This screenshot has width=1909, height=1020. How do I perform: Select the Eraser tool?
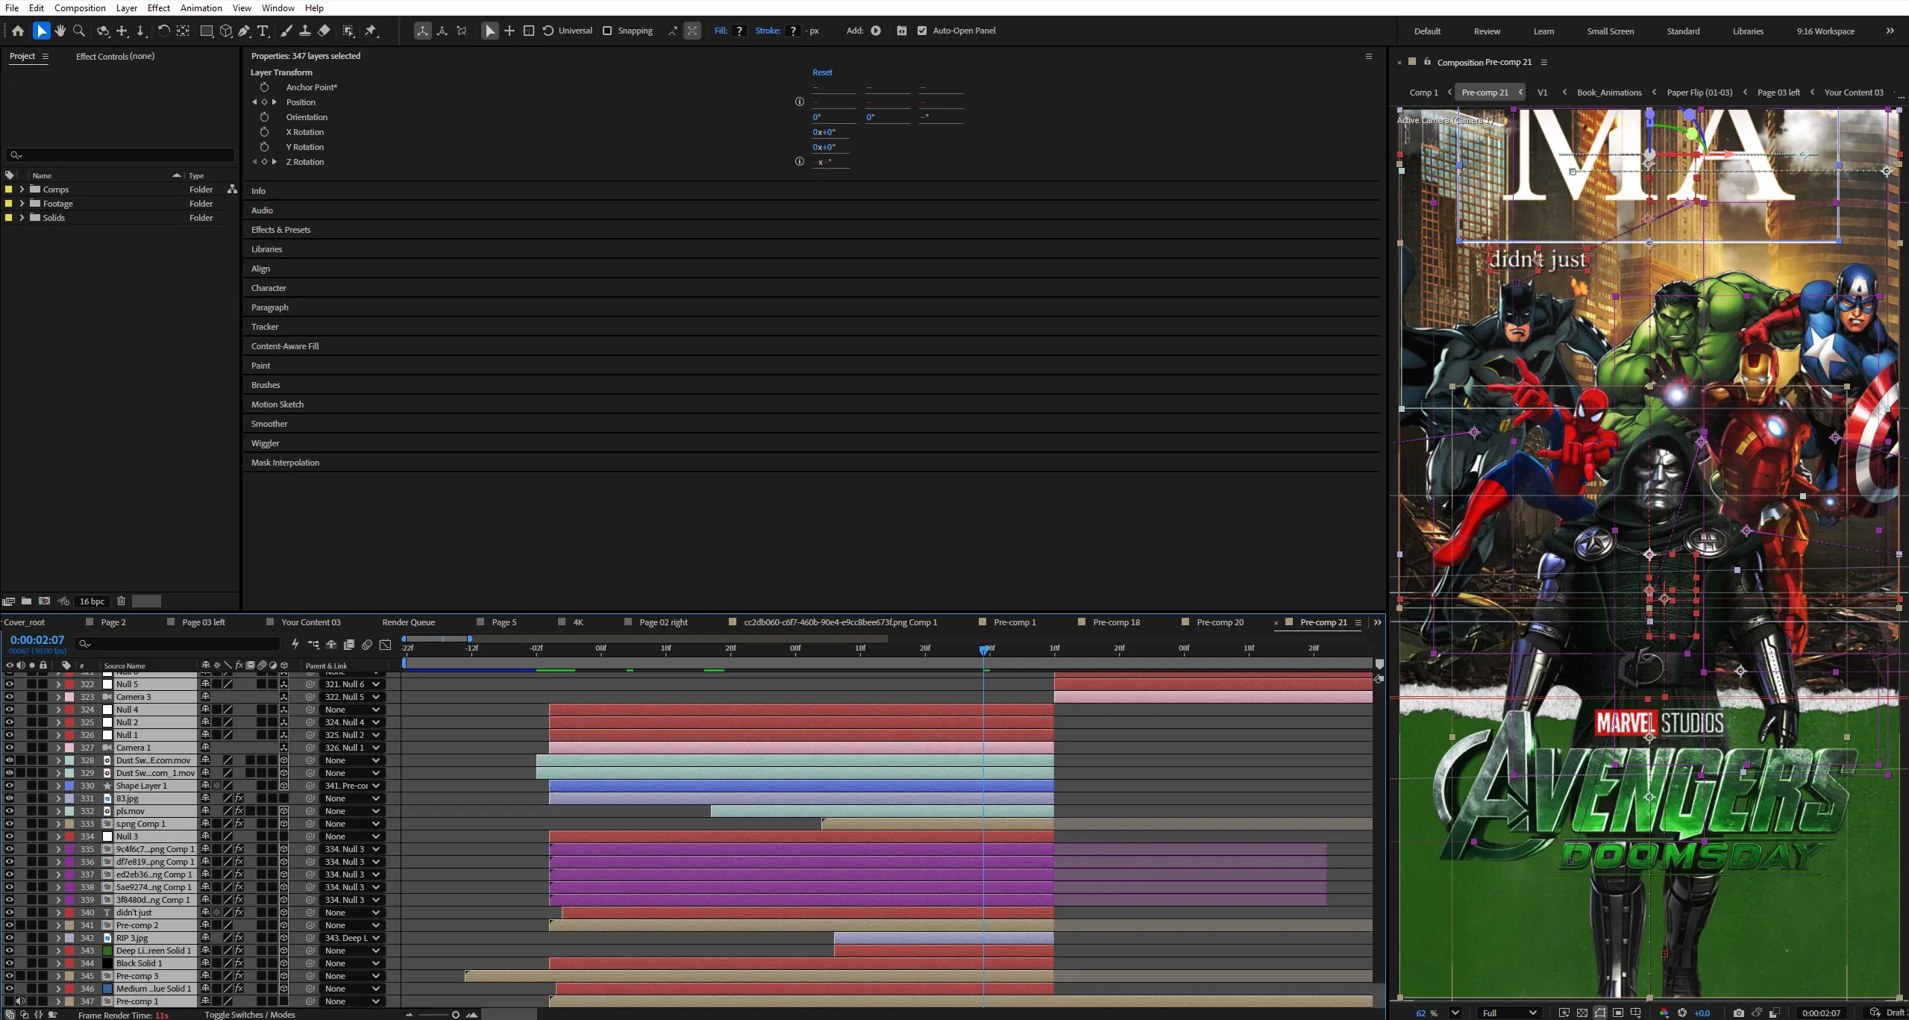coord(324,31)
